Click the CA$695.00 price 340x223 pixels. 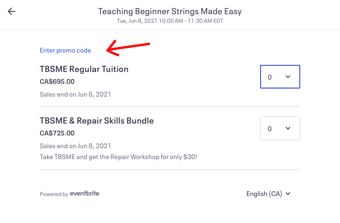tap(57, 81)
